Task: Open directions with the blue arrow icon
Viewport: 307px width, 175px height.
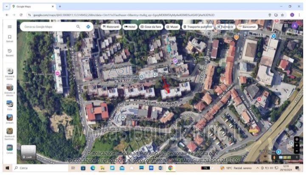Action: point(88,26)
